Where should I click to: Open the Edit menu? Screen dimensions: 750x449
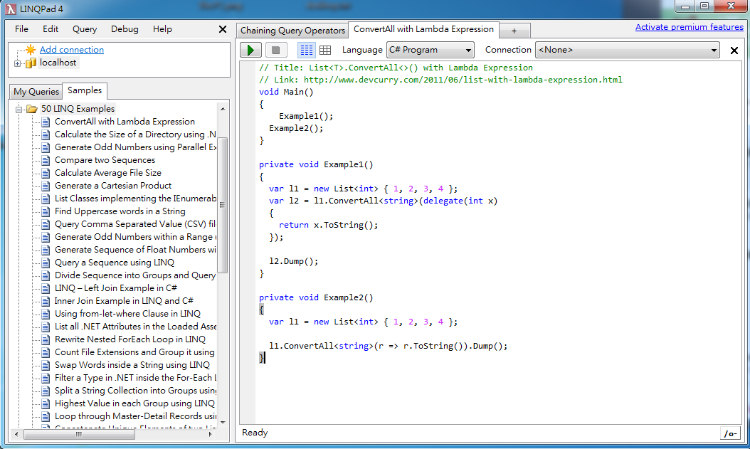coord(51,29)
